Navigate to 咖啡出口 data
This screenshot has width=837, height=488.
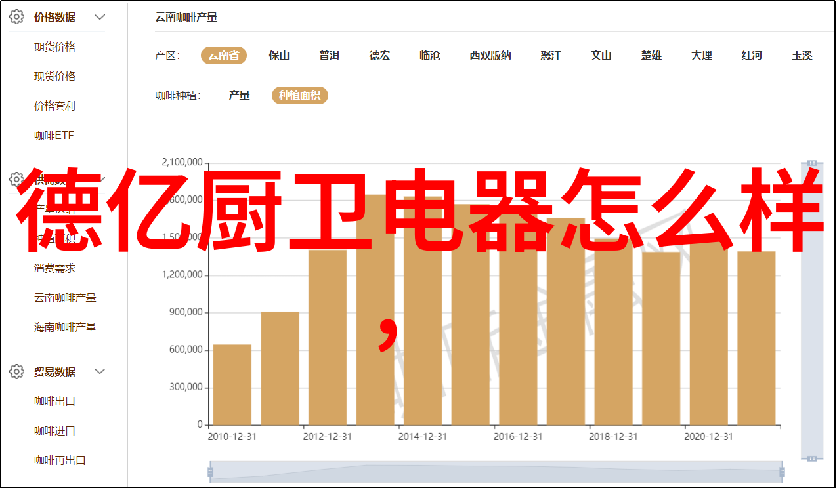click(x=55, y=401)
